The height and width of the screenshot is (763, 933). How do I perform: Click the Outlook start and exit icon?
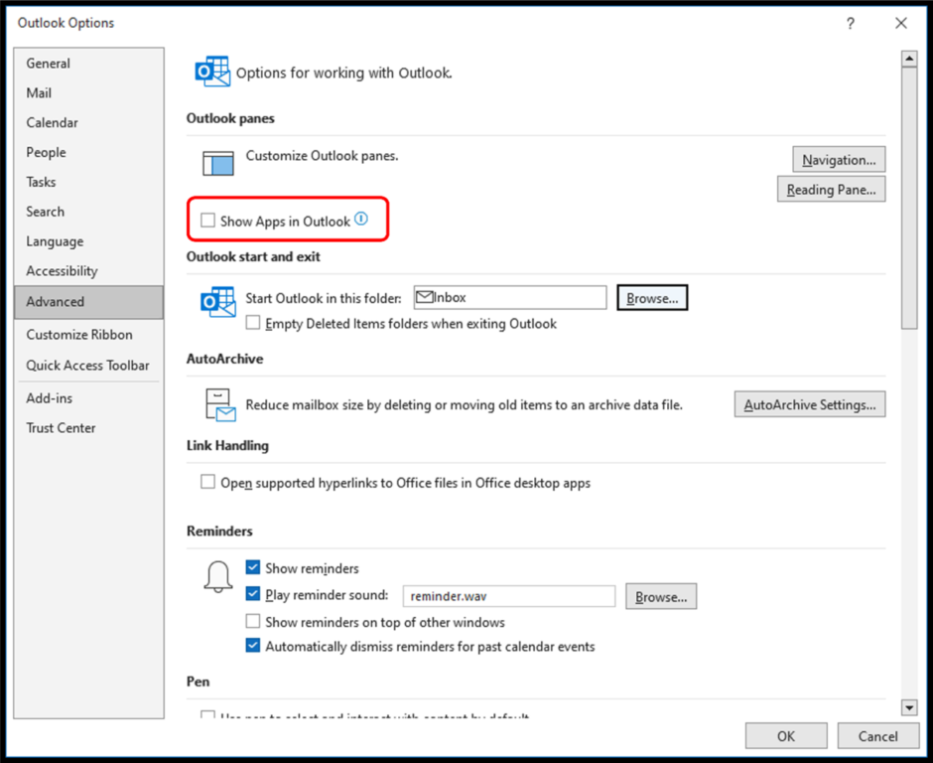click(x=216, y=297)
